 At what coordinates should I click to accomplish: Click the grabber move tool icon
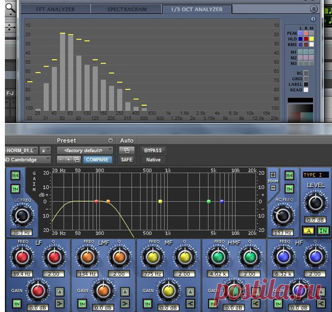pos(10,27)
